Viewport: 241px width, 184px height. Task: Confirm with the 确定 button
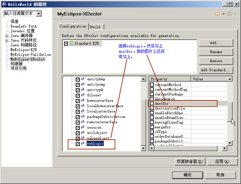[187, 175]
